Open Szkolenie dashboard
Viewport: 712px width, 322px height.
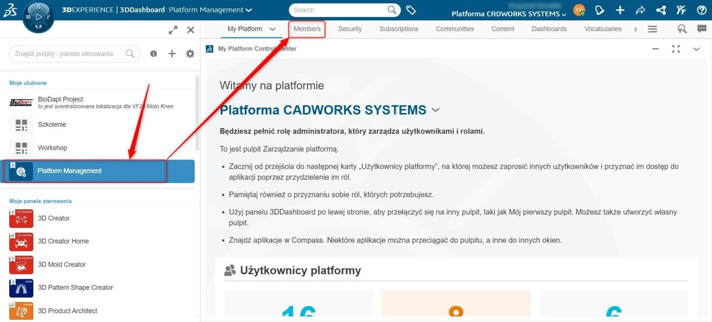[x=97, y=125]
